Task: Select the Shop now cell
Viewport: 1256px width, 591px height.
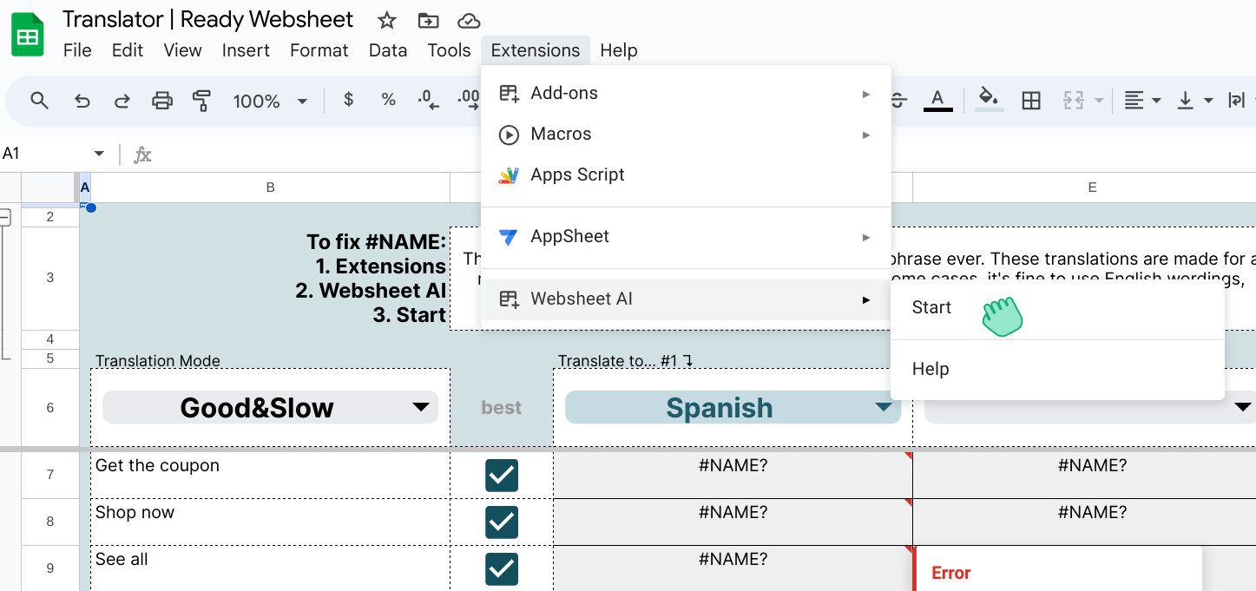Action: pyautogui.click(x=270, y=522)
